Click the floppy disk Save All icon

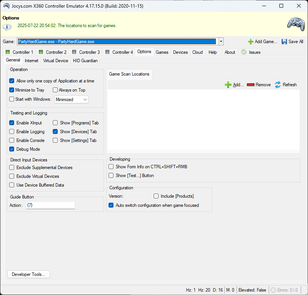pyautogui.click(x=284, y=42)
